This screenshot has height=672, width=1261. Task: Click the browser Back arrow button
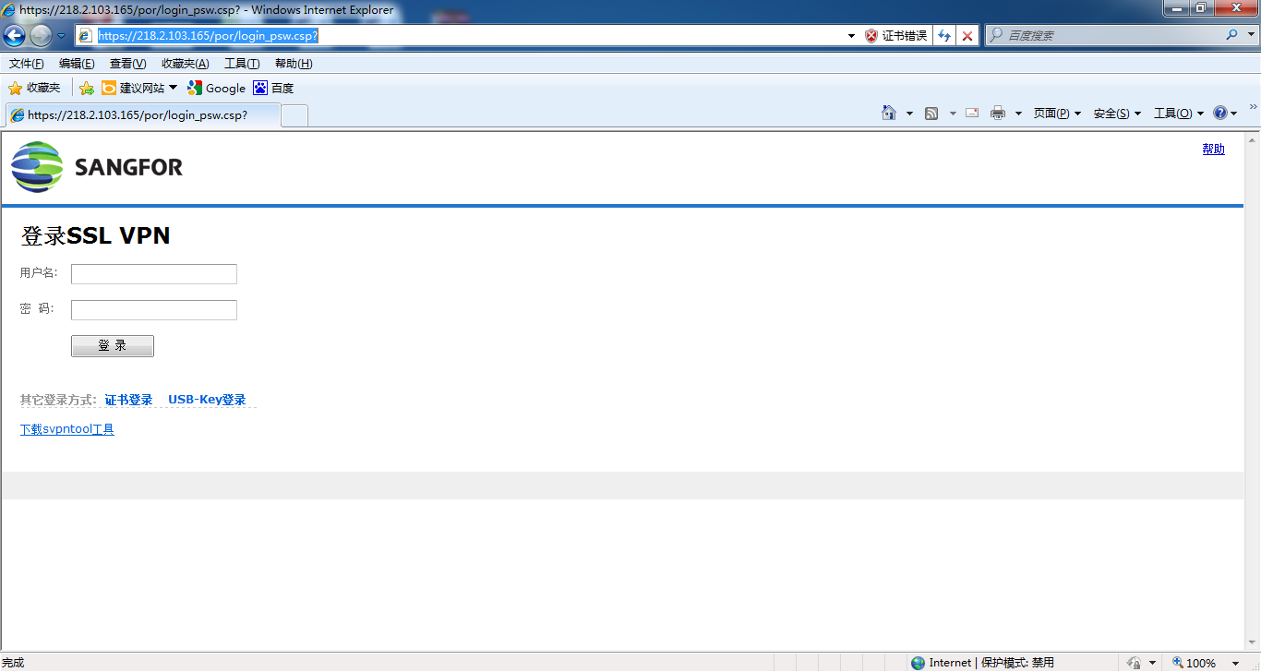[x=14, y=36]
